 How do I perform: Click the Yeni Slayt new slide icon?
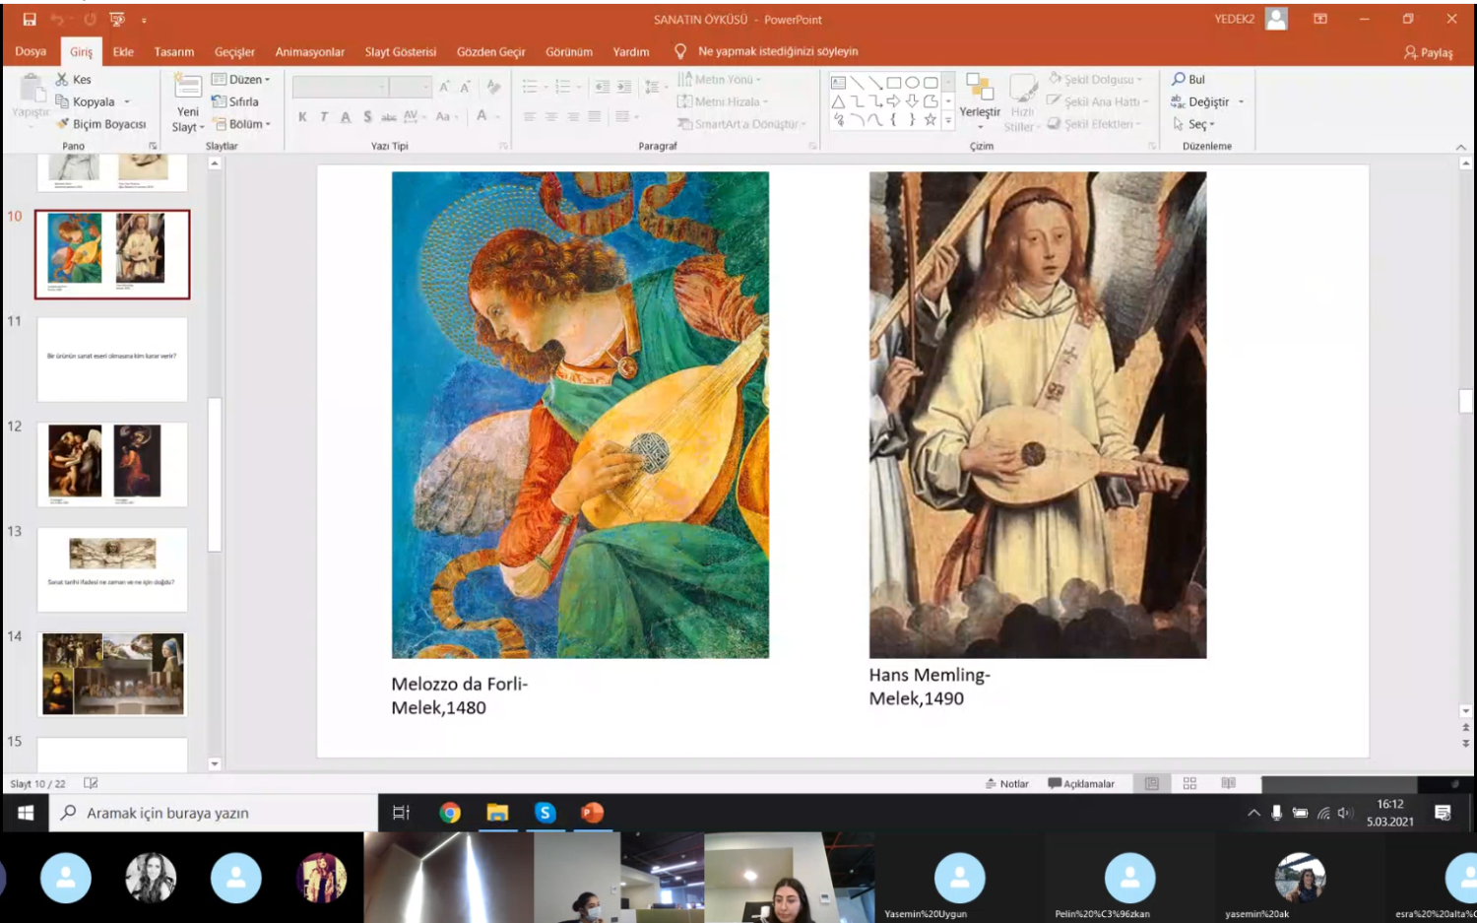coord(188,88)
